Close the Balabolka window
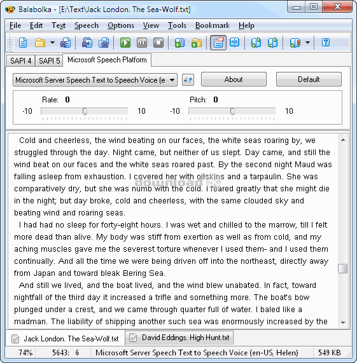Screen dimensions: 357x363 (337, 7)
